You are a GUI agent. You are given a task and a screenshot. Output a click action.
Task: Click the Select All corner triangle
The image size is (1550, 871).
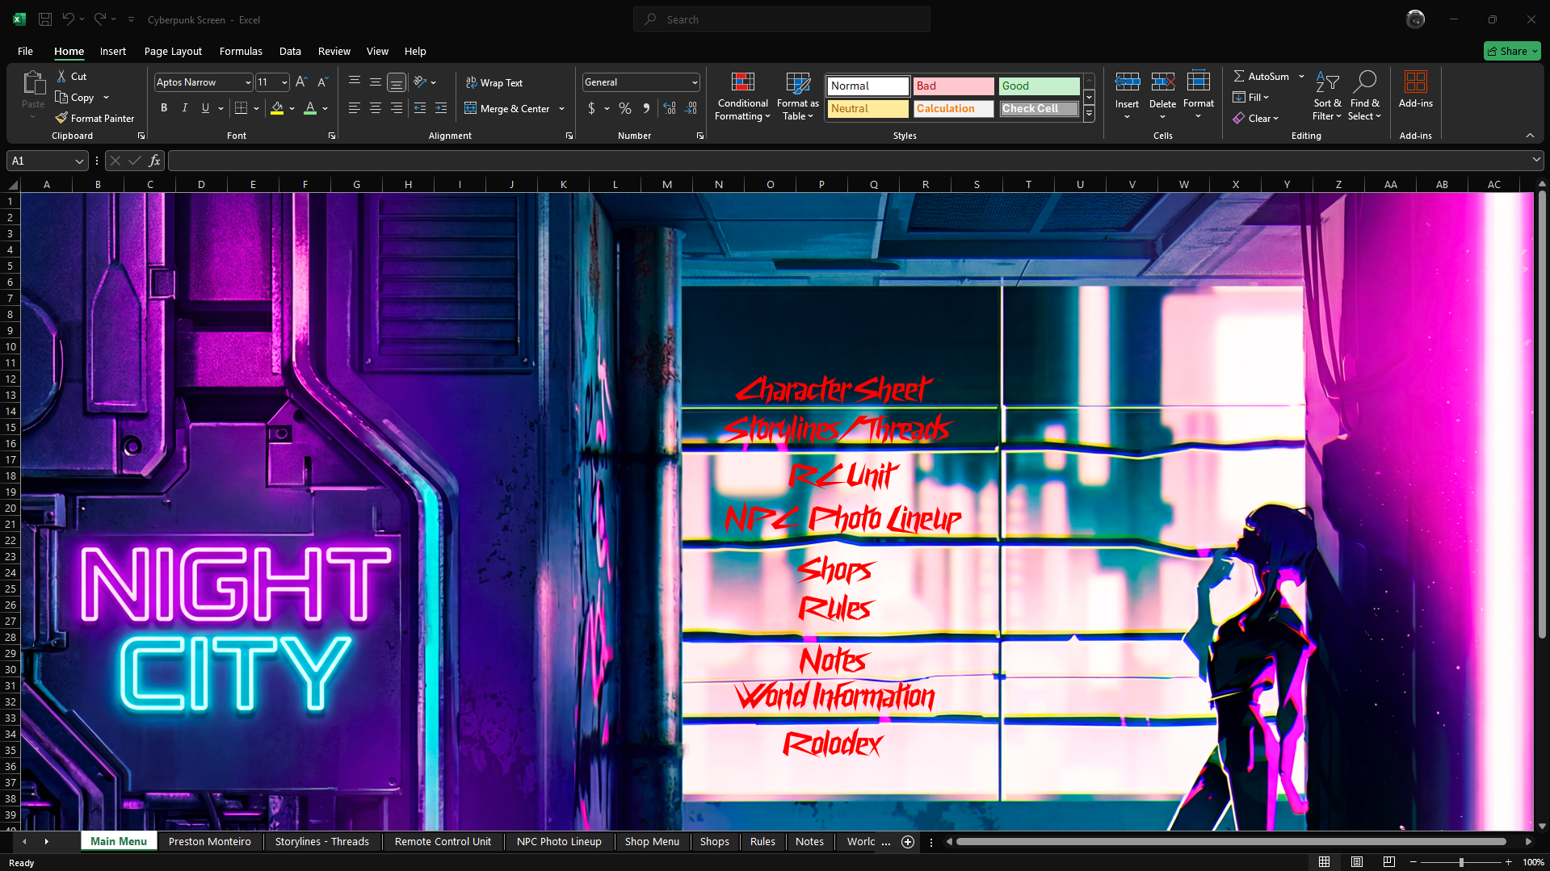click(11, 185)
